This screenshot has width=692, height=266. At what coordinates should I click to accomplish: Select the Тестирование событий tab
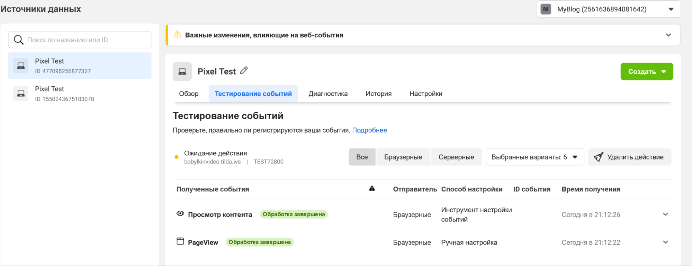click(253, 94)
